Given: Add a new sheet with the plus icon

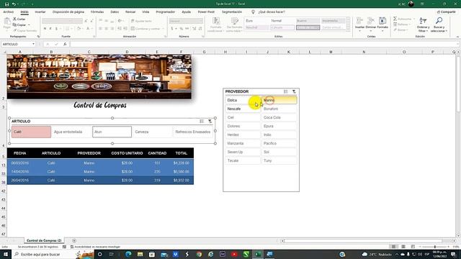Looking at the screenshot, I should (74, 241).
